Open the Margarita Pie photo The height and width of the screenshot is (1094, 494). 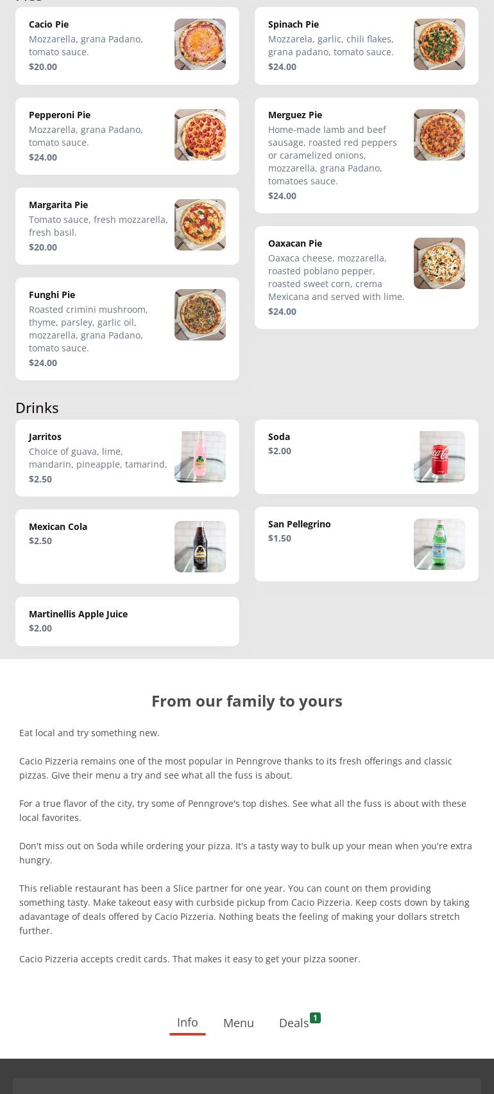pos(200,225)
